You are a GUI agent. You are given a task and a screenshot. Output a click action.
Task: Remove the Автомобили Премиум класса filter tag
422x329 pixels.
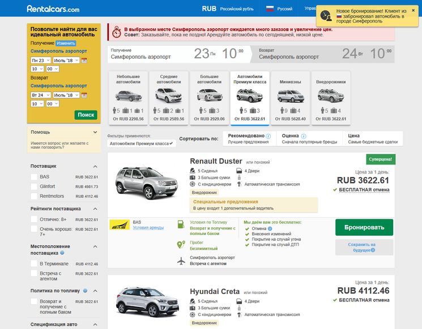pyautogui.click(x=142, y=144)
